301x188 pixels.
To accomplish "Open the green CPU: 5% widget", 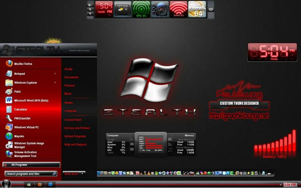I will coord(141,9).
